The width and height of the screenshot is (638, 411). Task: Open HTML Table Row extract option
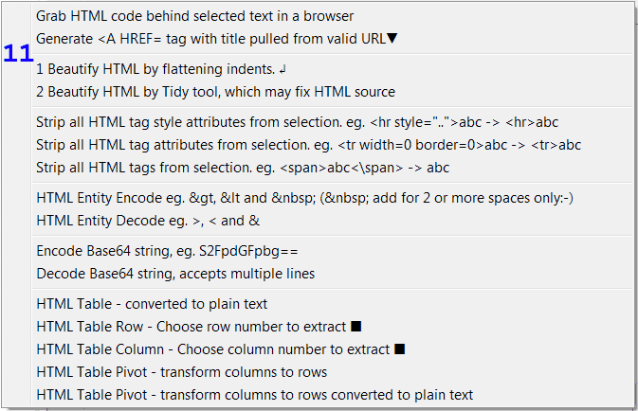coord(190,327)
